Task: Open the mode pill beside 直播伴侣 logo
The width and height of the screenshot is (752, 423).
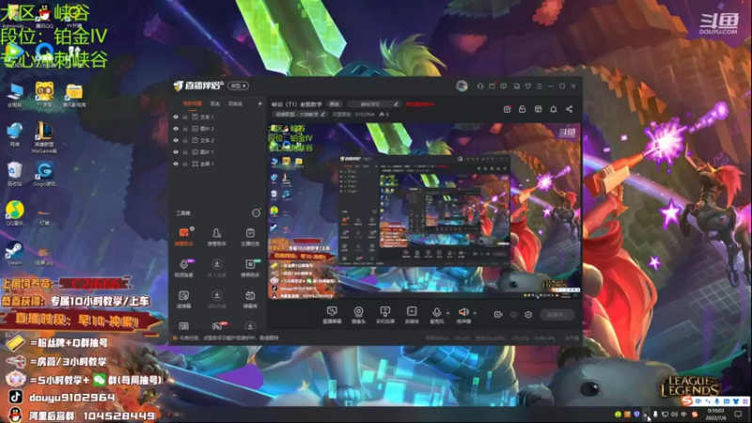Action: [x=239, y=86]
